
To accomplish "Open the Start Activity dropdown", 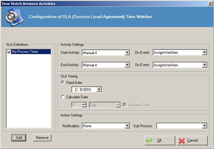I will 127,52.
